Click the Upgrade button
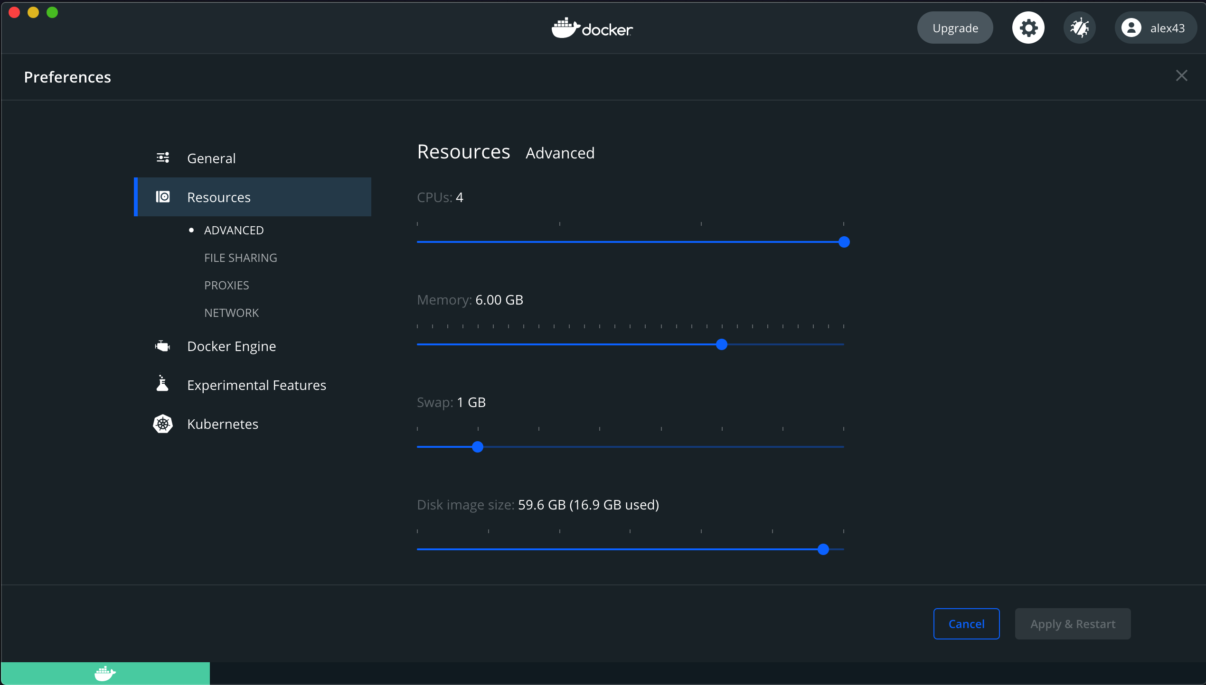The image size is (1206, 685). coord(955,28)
